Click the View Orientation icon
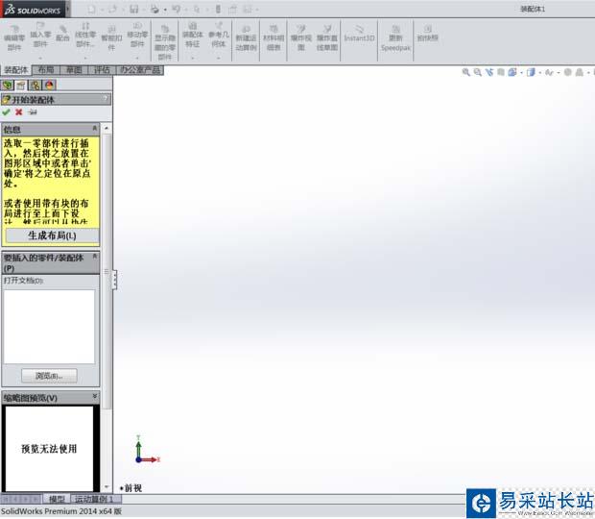This screenshot has width=595, height=519. click(x=512, y=72)
